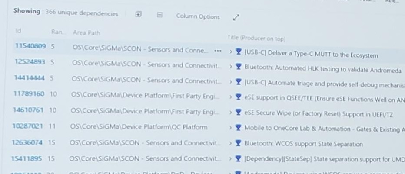This screenshot has height=174, width=405.
Task: Click trophy icon for Mobile to OneCore Lab
Action: point(238,128)
